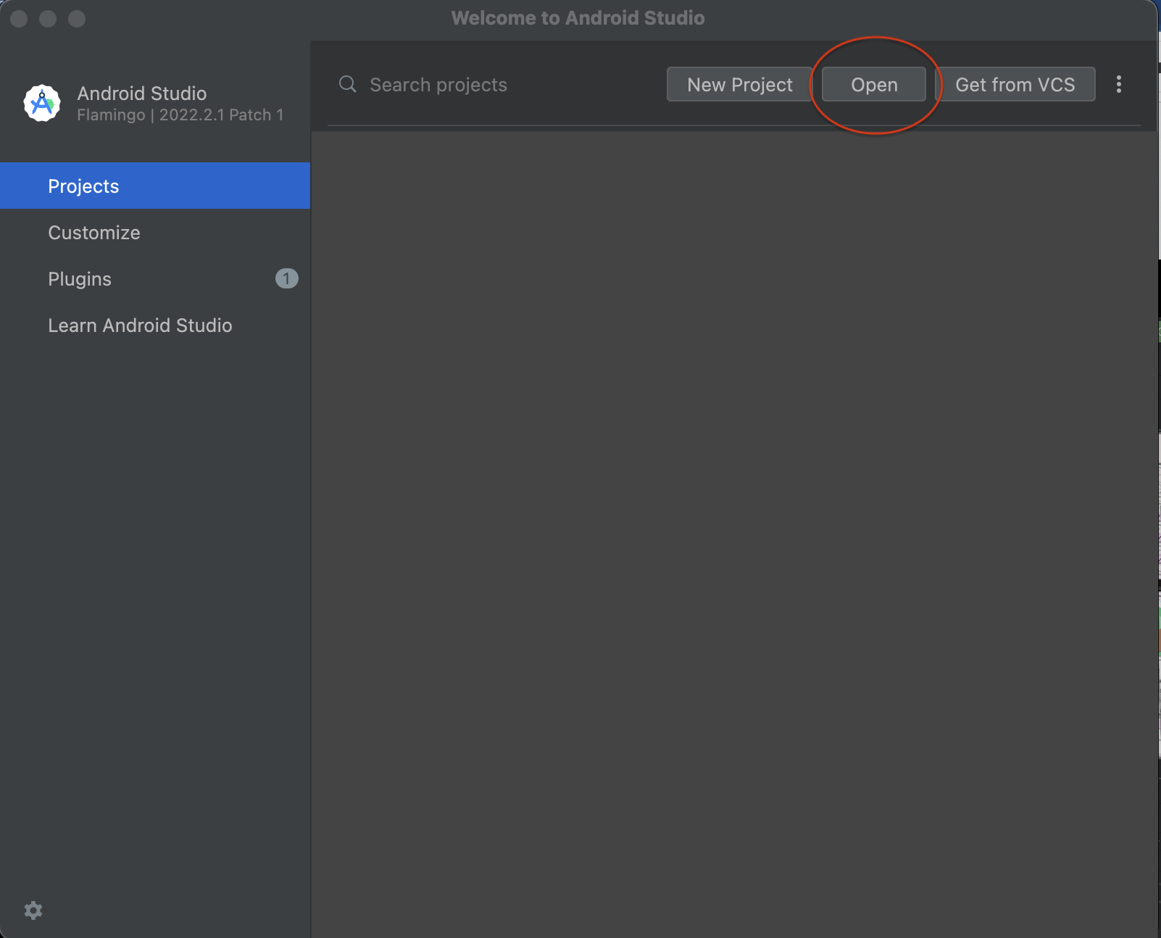Screen dimensions: 1161x938
Task: Click the Android Studio title text in the sidebar
Action: [x=142, y=94]
